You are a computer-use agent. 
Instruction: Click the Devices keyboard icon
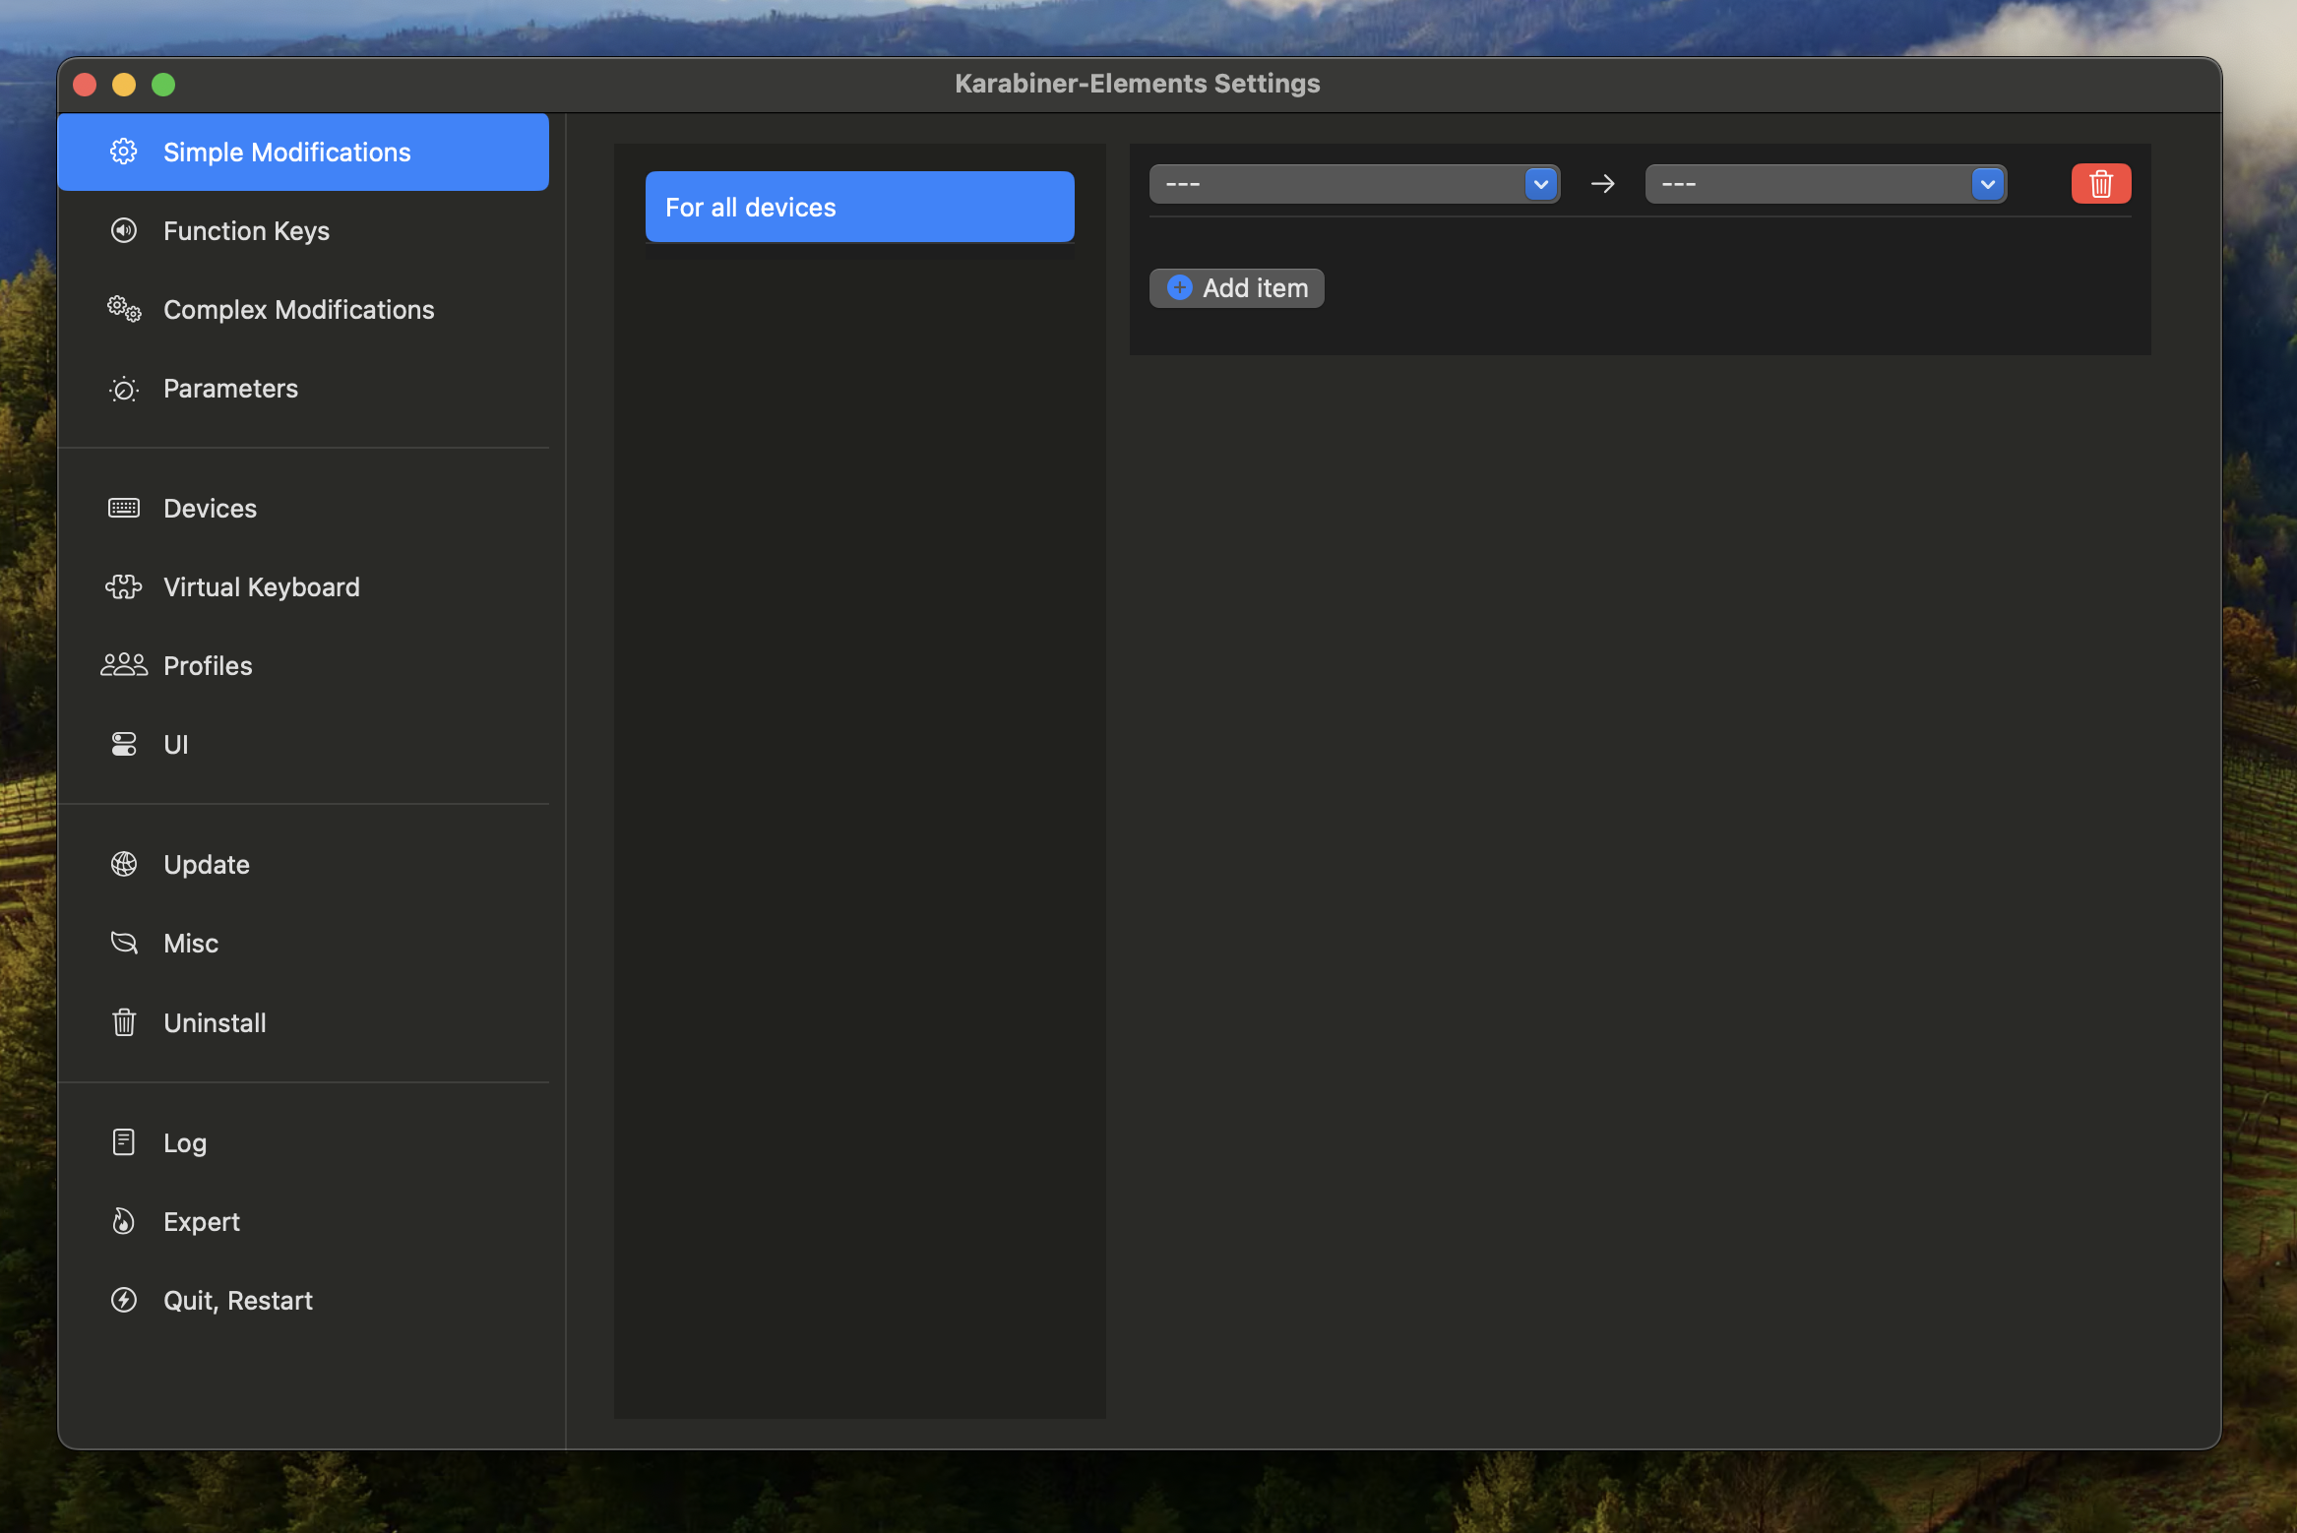point(124,509)
